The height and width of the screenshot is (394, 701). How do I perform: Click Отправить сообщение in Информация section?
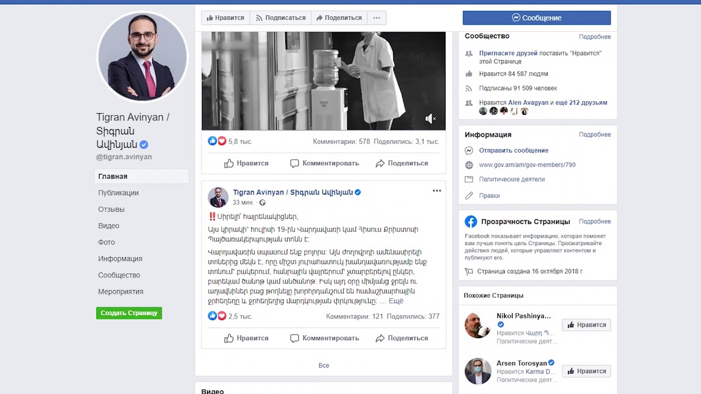[x=513, y=150]
